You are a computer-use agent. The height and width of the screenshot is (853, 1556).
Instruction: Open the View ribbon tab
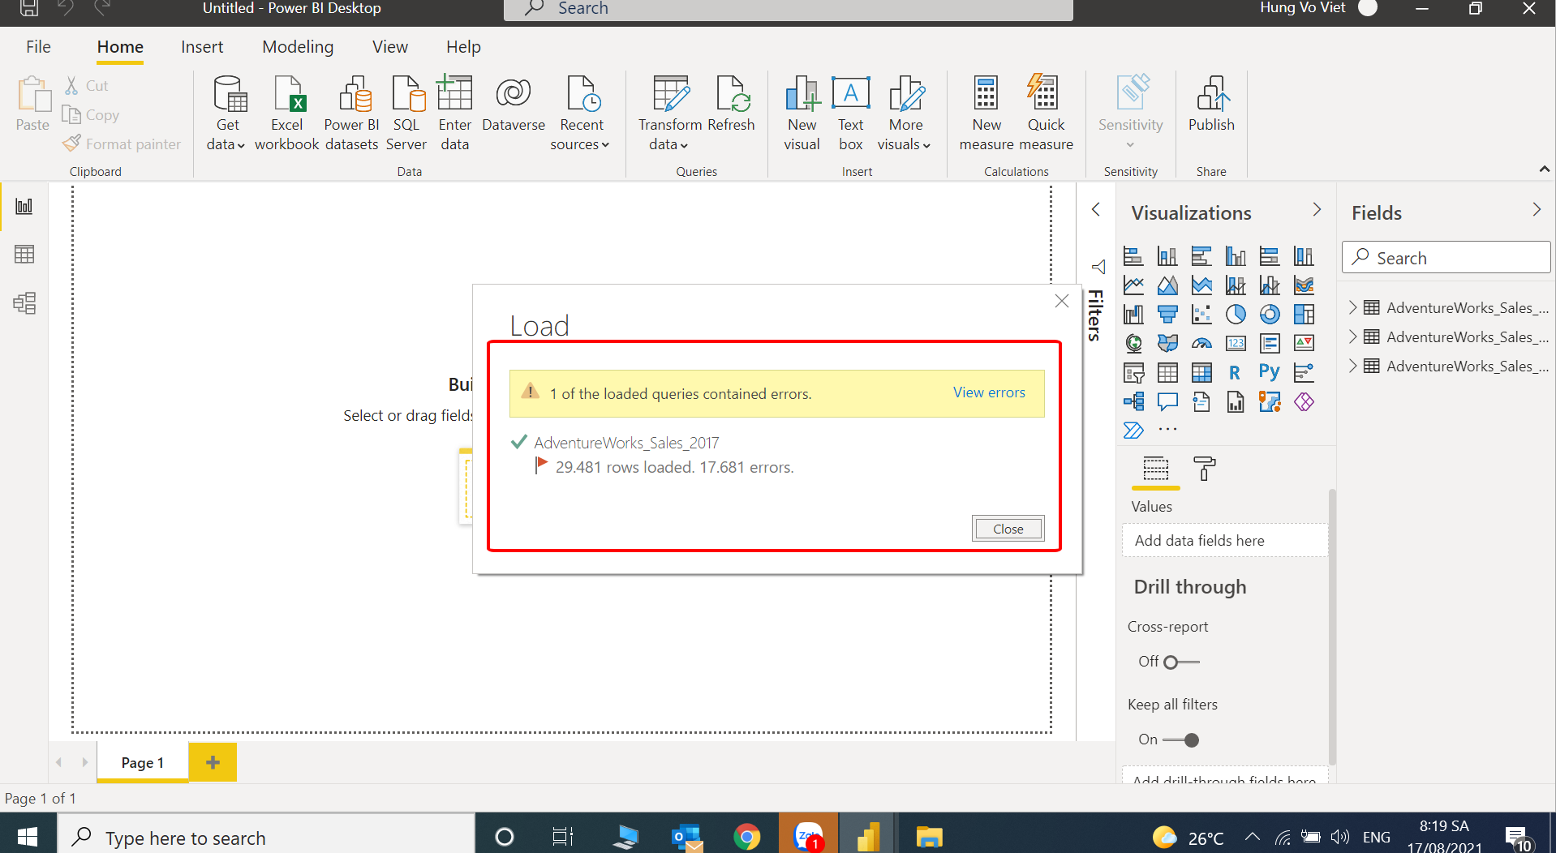pos(390,47)
